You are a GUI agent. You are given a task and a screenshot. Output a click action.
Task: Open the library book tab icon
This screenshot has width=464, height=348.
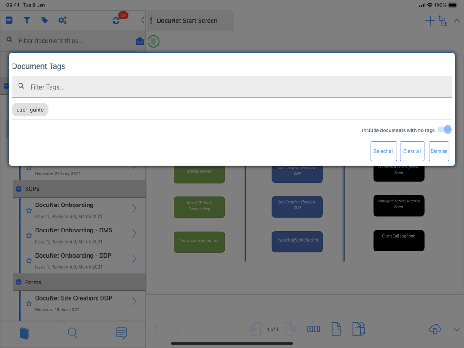click(24, 333)
